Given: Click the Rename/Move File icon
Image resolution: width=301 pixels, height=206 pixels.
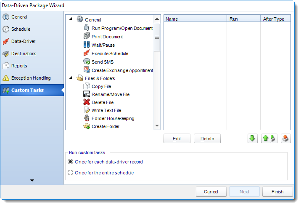Looking at the screenshot, I should click(x=87, y=94).
